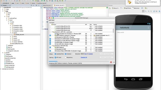Switch to the activity_my.xml editor tab
The height and width of the screenshot is (90, 161).
pyautogui.click(x=60, y=5)
